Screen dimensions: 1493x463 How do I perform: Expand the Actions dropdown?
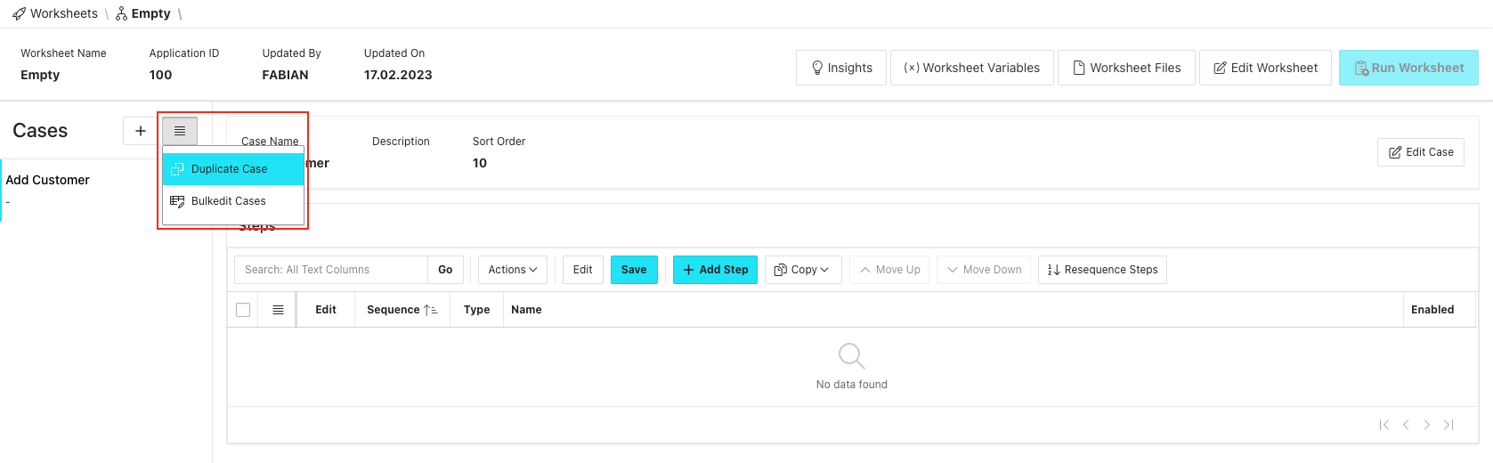[x=513, y=270]
